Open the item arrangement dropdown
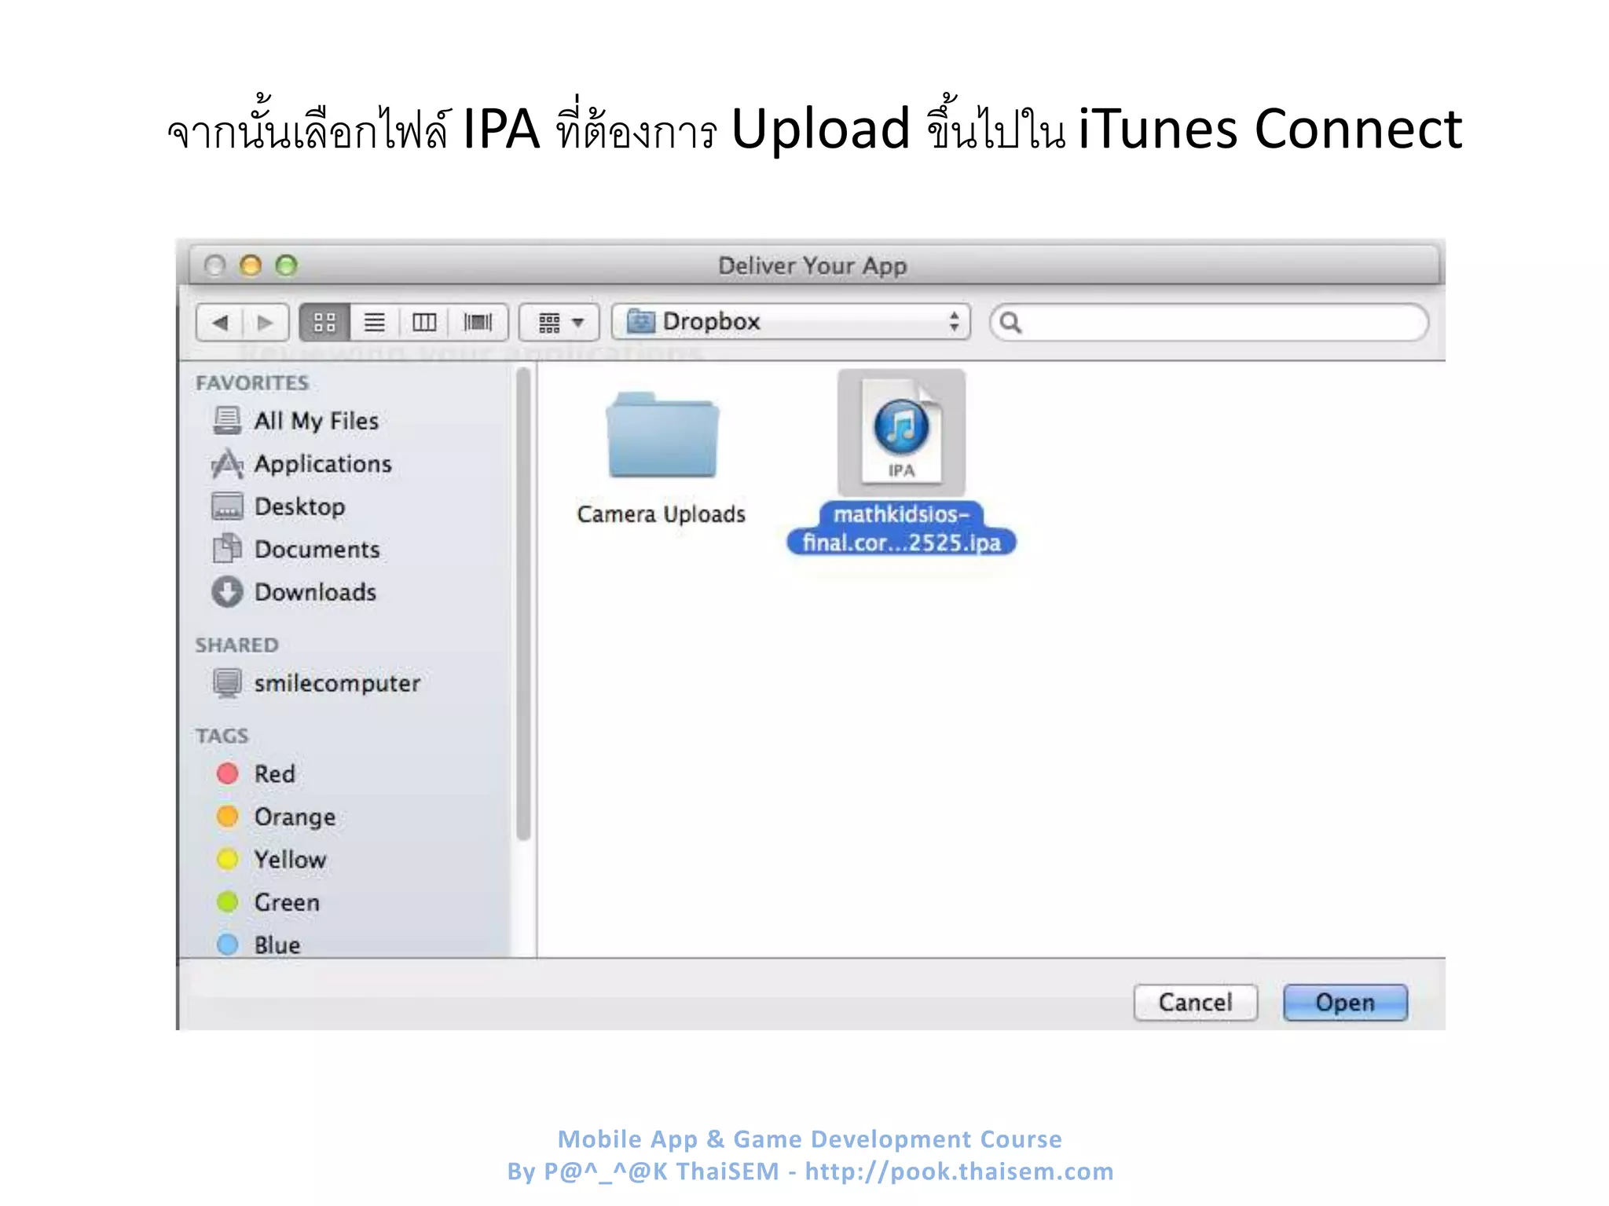This screenshot has height=1206, width=1609. pos(559,323)
